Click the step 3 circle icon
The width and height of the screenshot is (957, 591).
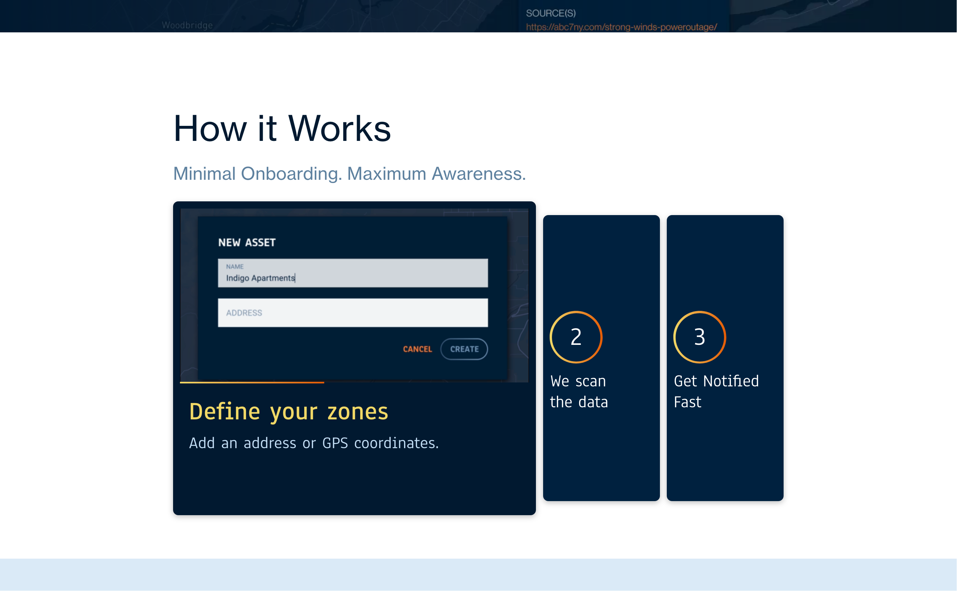click(699, 337)
